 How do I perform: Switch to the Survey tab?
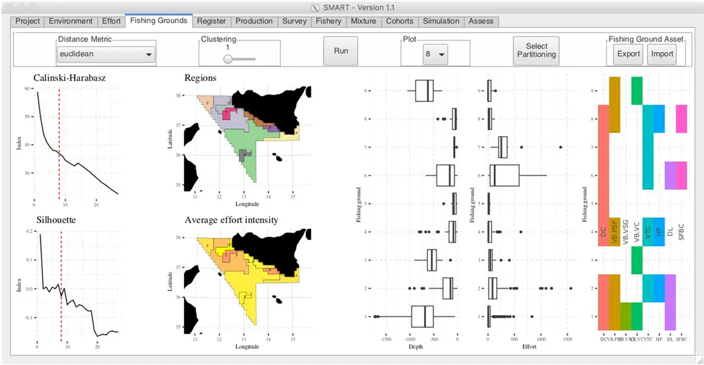click(294, 21)
